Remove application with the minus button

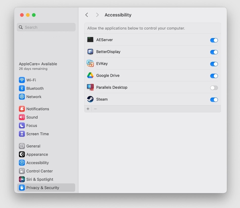(95, 109)
